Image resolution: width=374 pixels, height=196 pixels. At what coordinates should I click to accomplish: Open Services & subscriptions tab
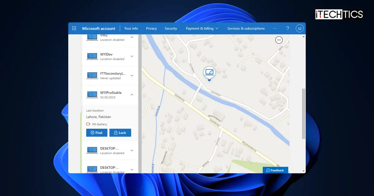click(x=246, y=28)
